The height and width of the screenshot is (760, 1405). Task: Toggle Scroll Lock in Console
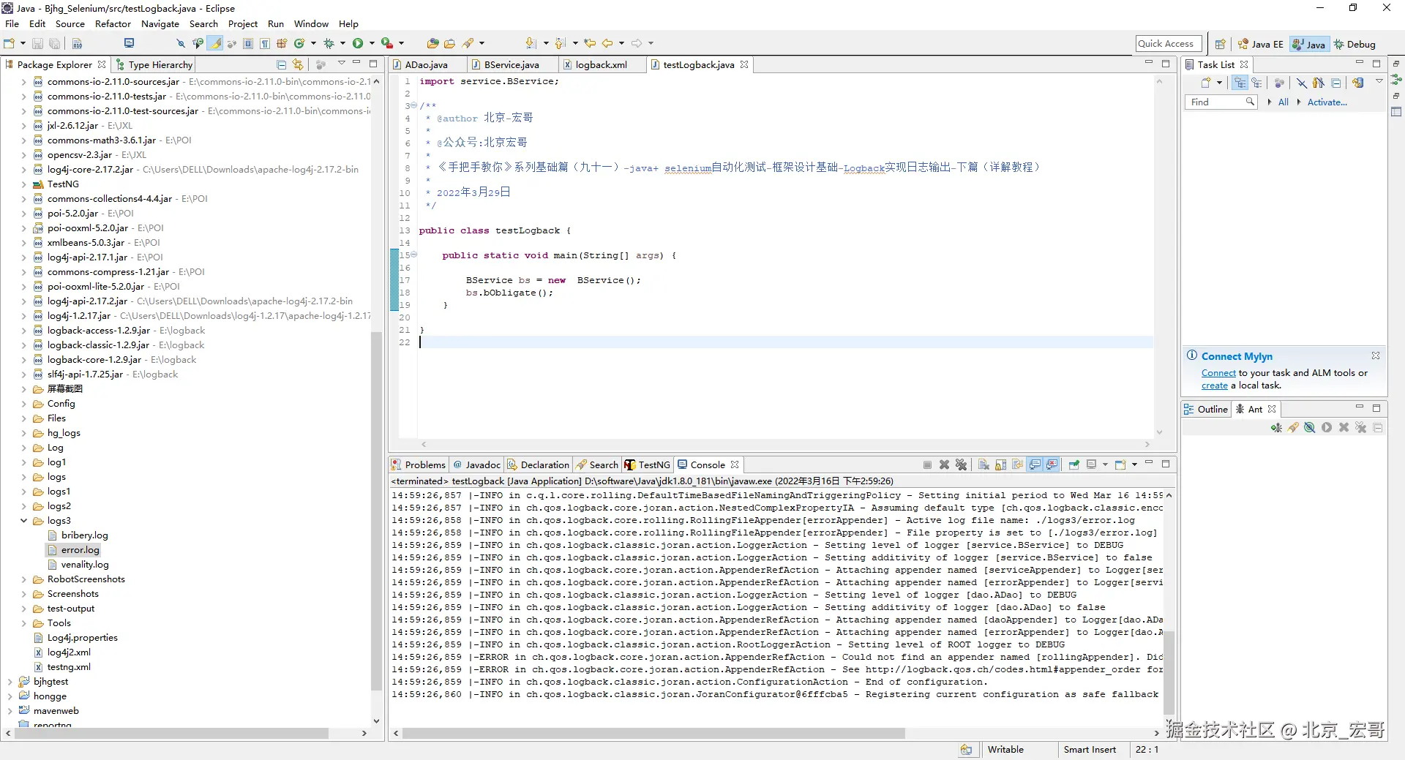tap(1000, 465)
